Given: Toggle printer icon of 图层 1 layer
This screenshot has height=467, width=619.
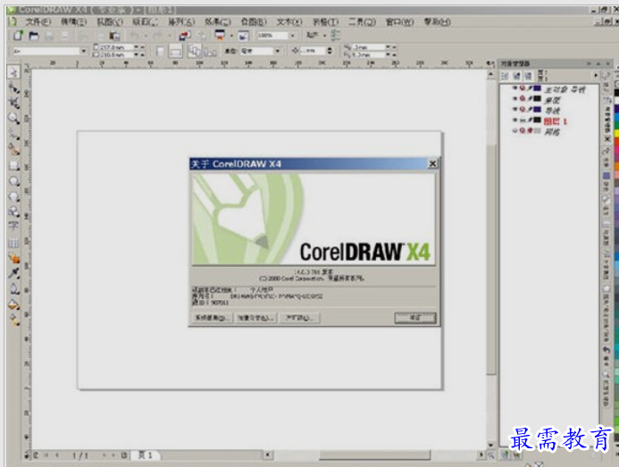Looking at the screenshot, I should (523, 120).
